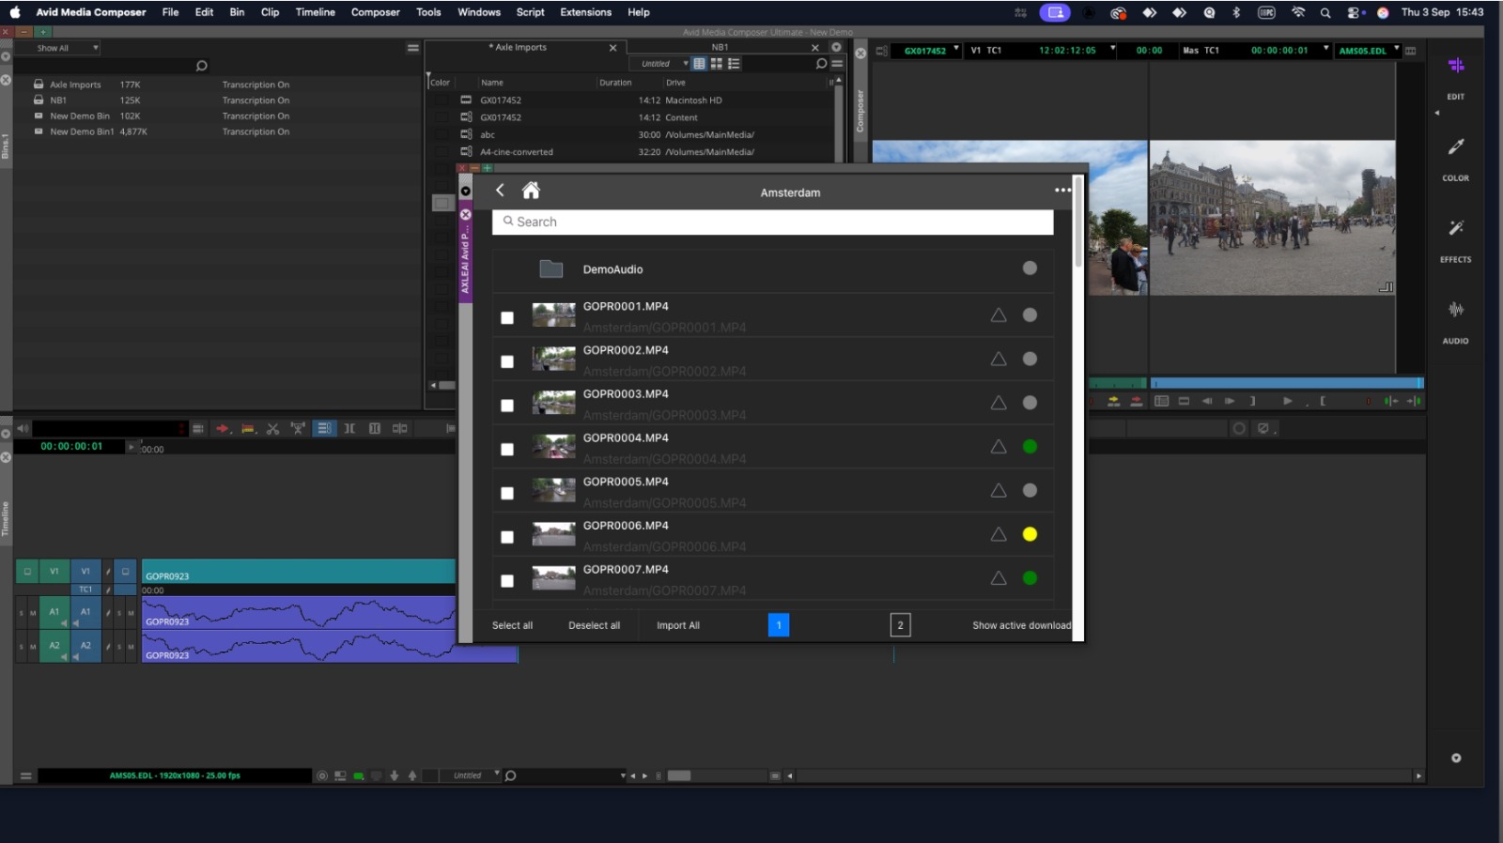Open the Audio workspace icon
1503x843 pixels.
pyautogui.click(x=1455, y=310)
